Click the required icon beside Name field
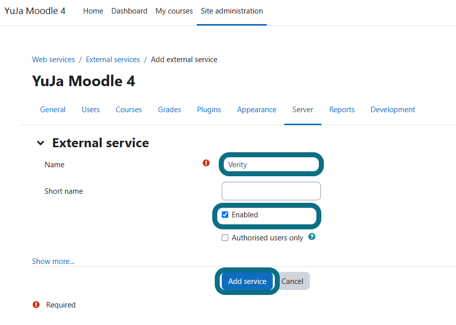Screen dimensions: 456x325 206,163
